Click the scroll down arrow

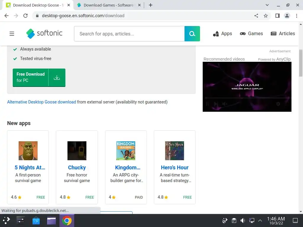tap(301, 212)
